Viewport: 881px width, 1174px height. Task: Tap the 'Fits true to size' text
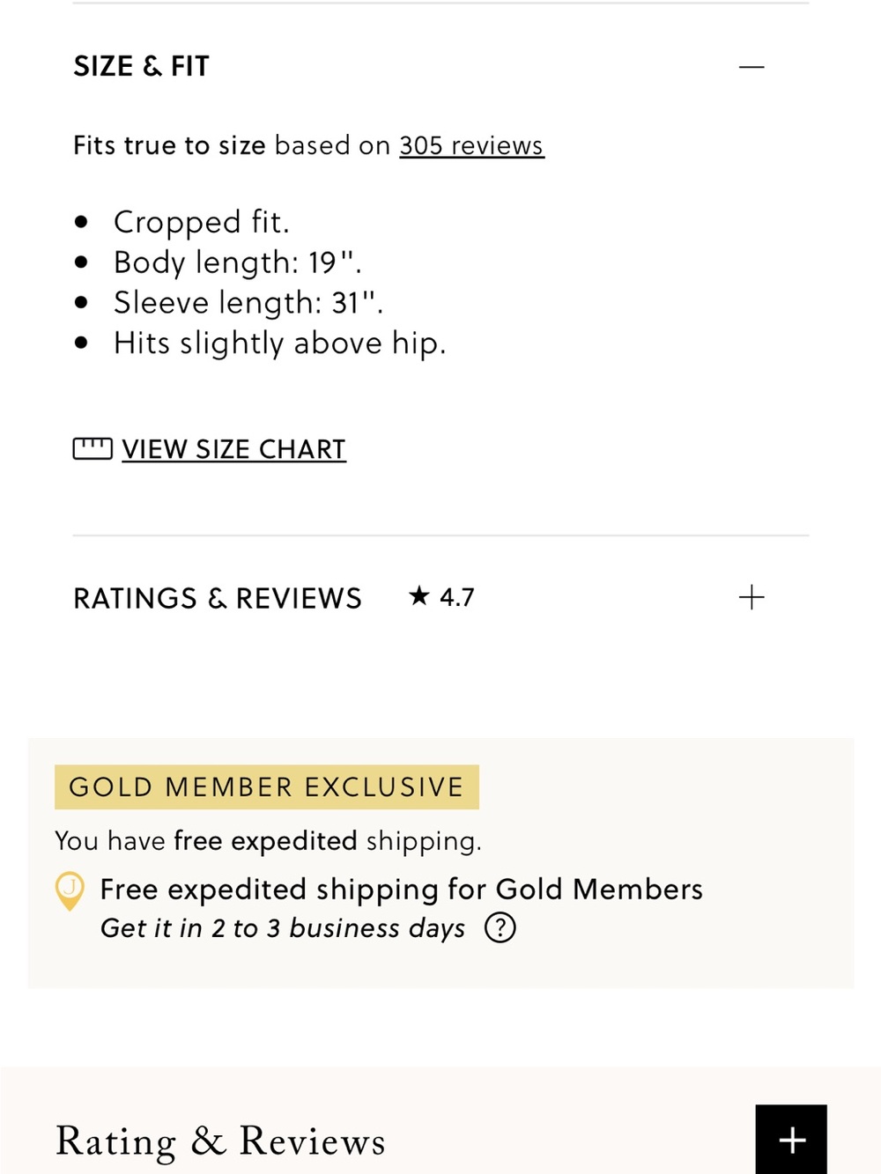(169, 145)
